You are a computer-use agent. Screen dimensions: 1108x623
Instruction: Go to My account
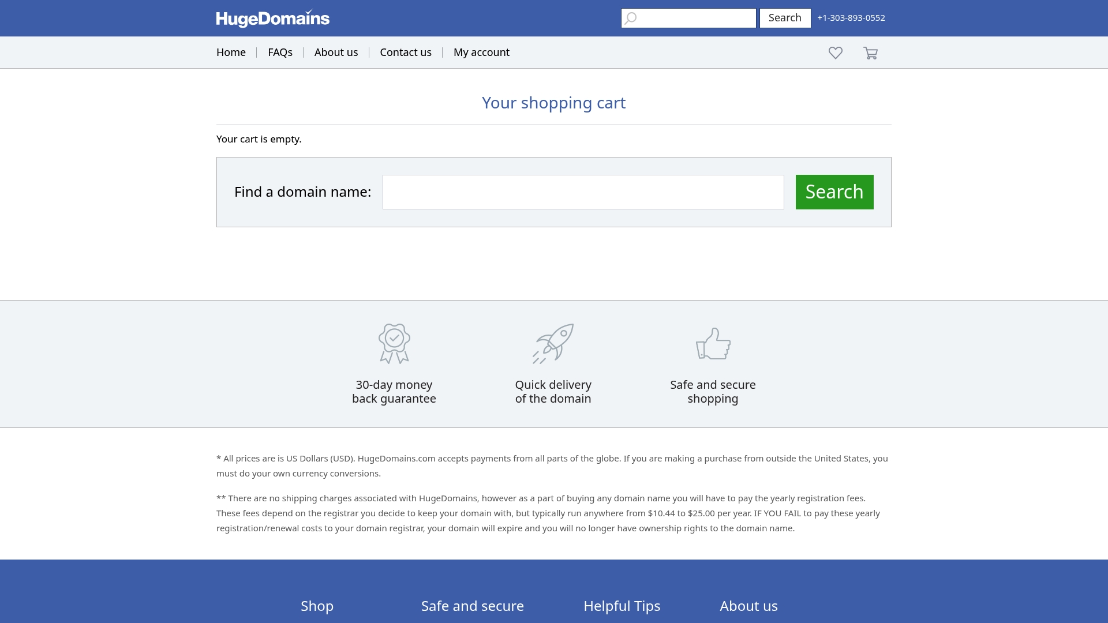[481, 52]
